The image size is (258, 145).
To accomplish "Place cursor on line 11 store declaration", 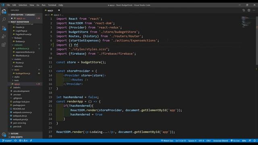I will tap(81, 62).
